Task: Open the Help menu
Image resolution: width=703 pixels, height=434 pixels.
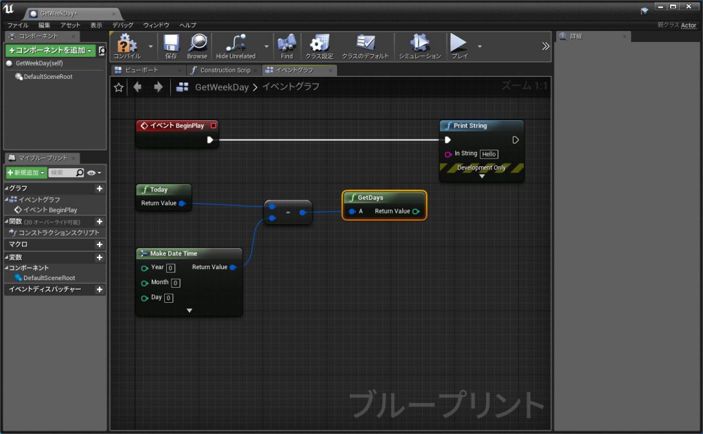Action: pyautogui.click(x=188, y=25)
